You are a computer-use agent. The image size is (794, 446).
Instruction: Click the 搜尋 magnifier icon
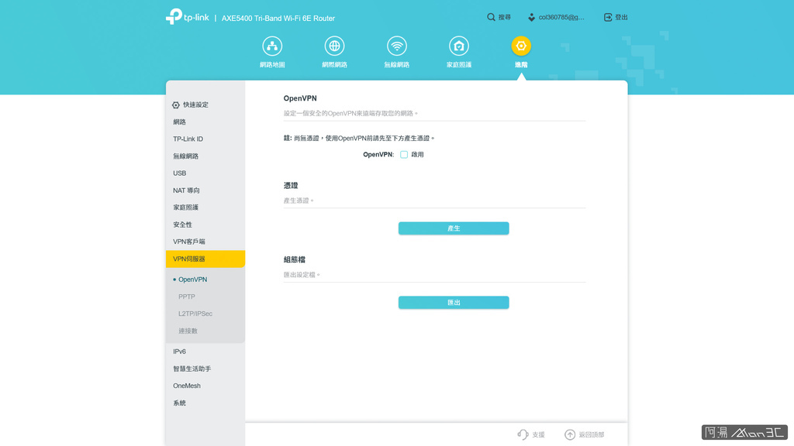coord(491,17)
